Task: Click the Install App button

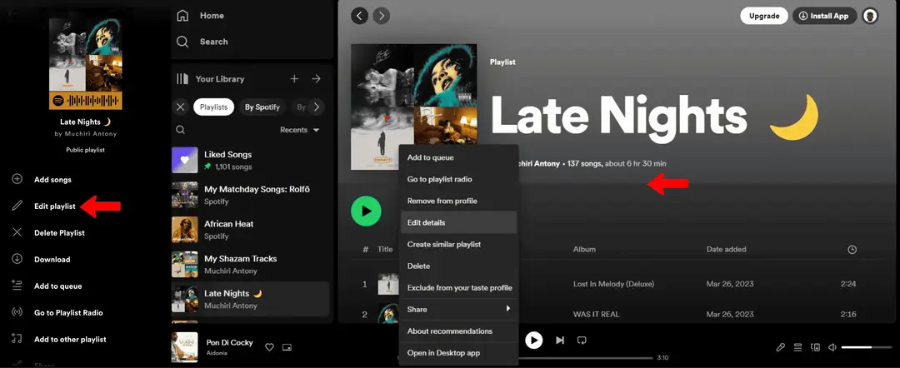Action: pyautogui.click(x=825, y=16)
